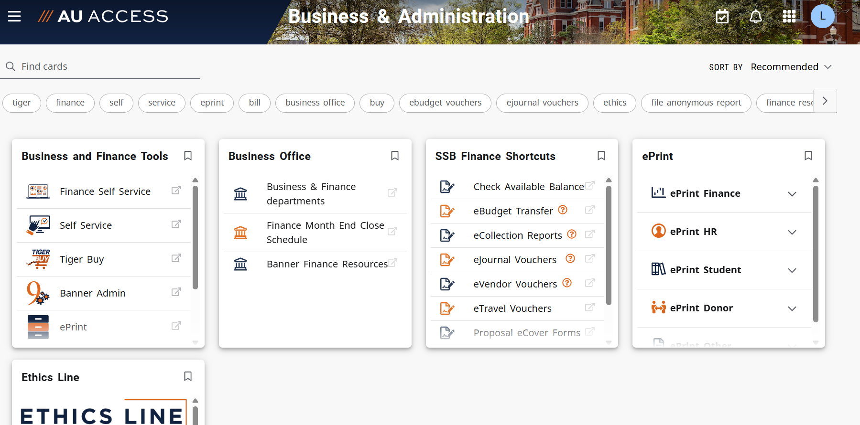Open the apps grid launcher
Viewport: 860px width, 425px height.
[789, 16]
